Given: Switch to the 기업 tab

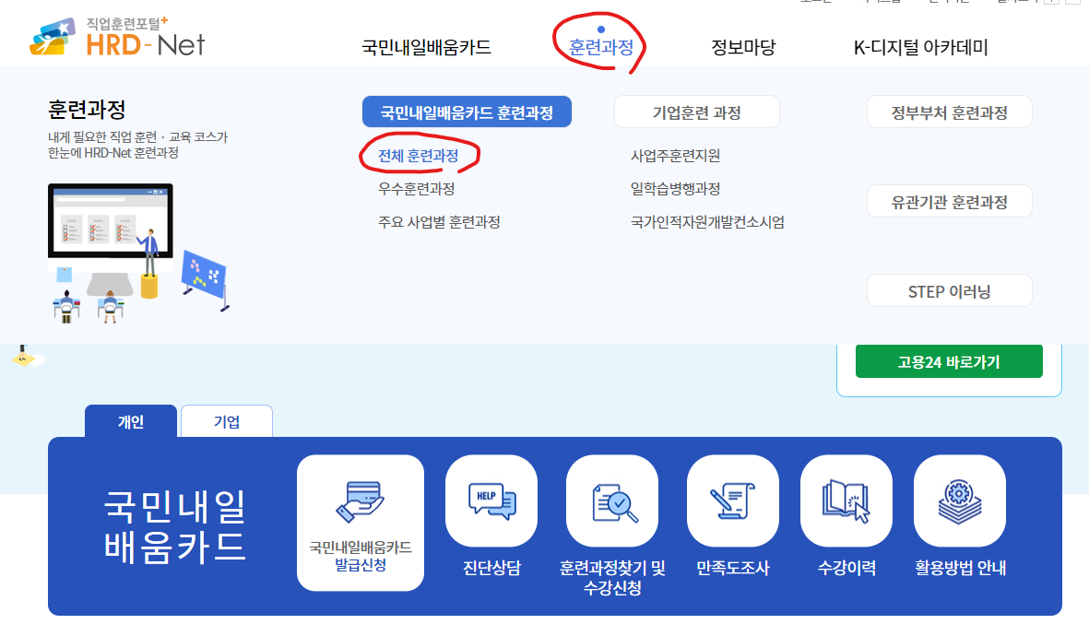Looking at the screenshot, I should [x=226, y=421].
